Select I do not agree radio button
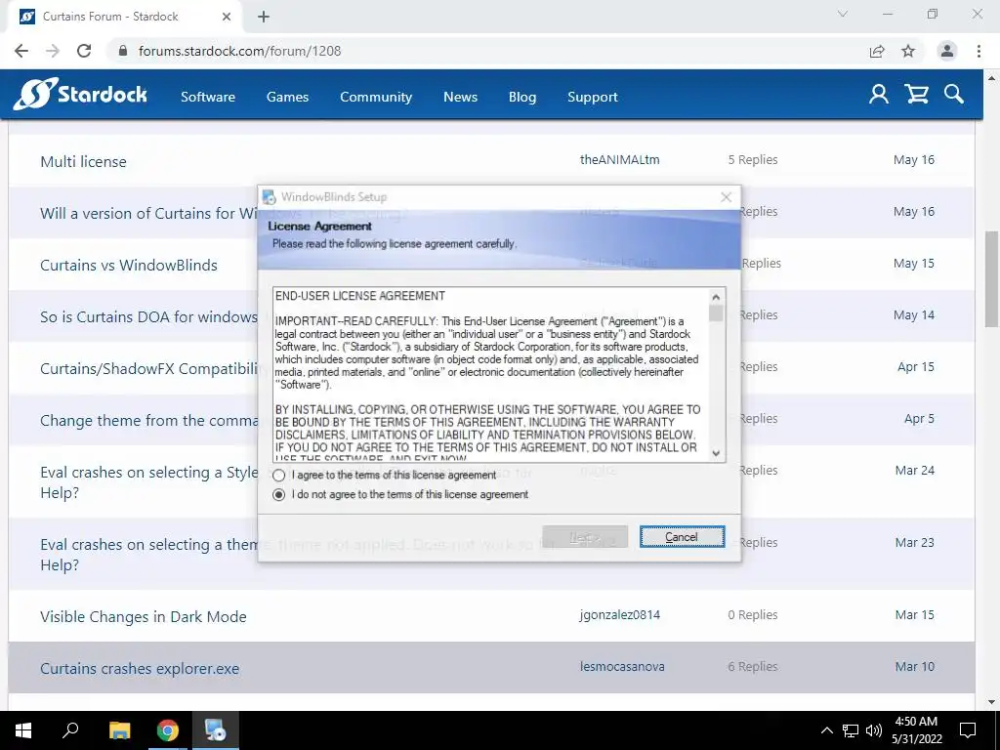1000x750 pixels. (x=278, y=494)
